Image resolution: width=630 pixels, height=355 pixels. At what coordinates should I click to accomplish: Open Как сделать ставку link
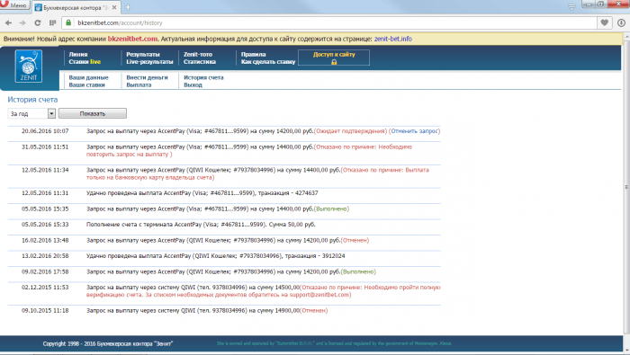(x=268, y=62)
